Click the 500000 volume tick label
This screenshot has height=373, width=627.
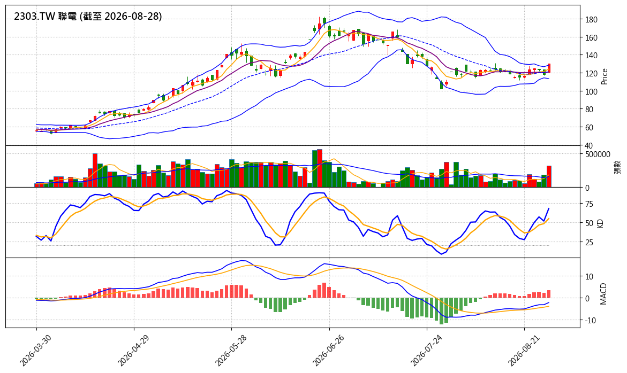tap(598, 155)
